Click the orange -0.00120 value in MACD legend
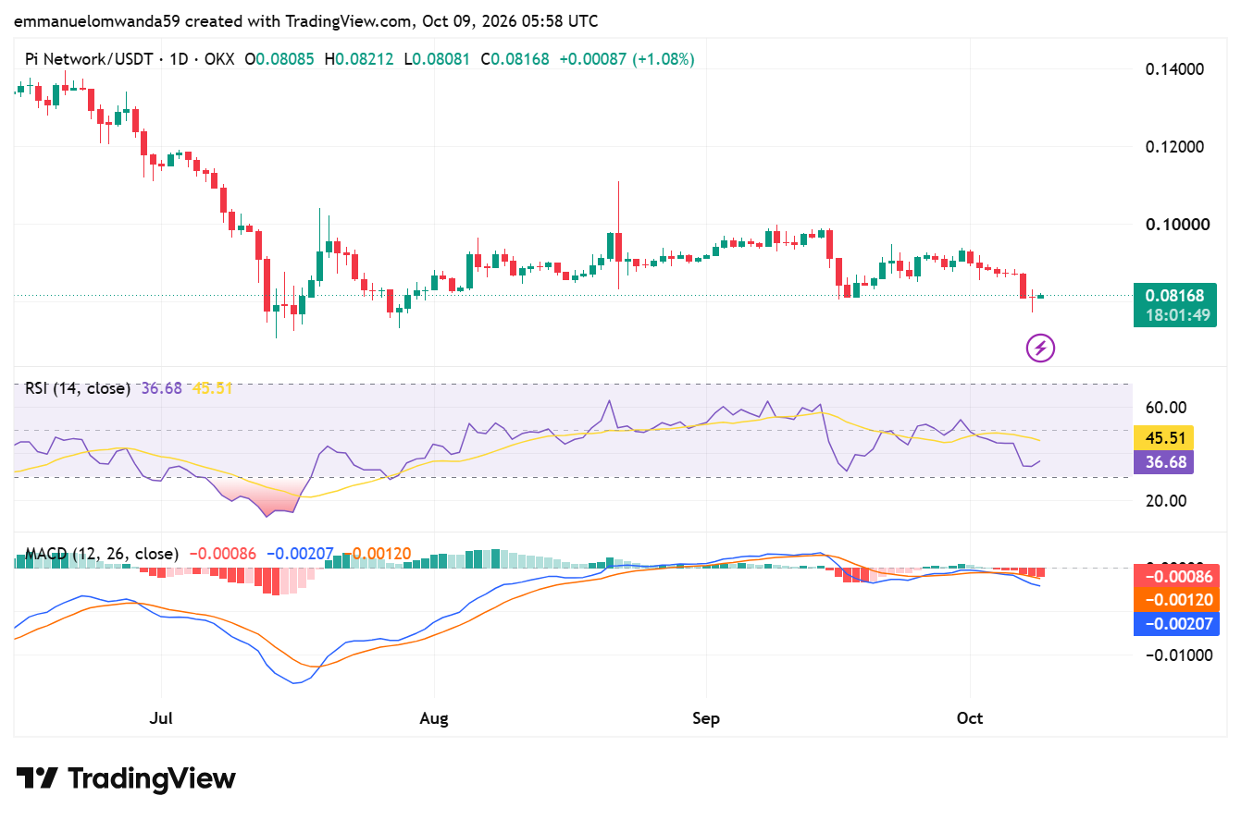Image resolution: width=1241 pixels, height=820 pixels. pos(376,554)
